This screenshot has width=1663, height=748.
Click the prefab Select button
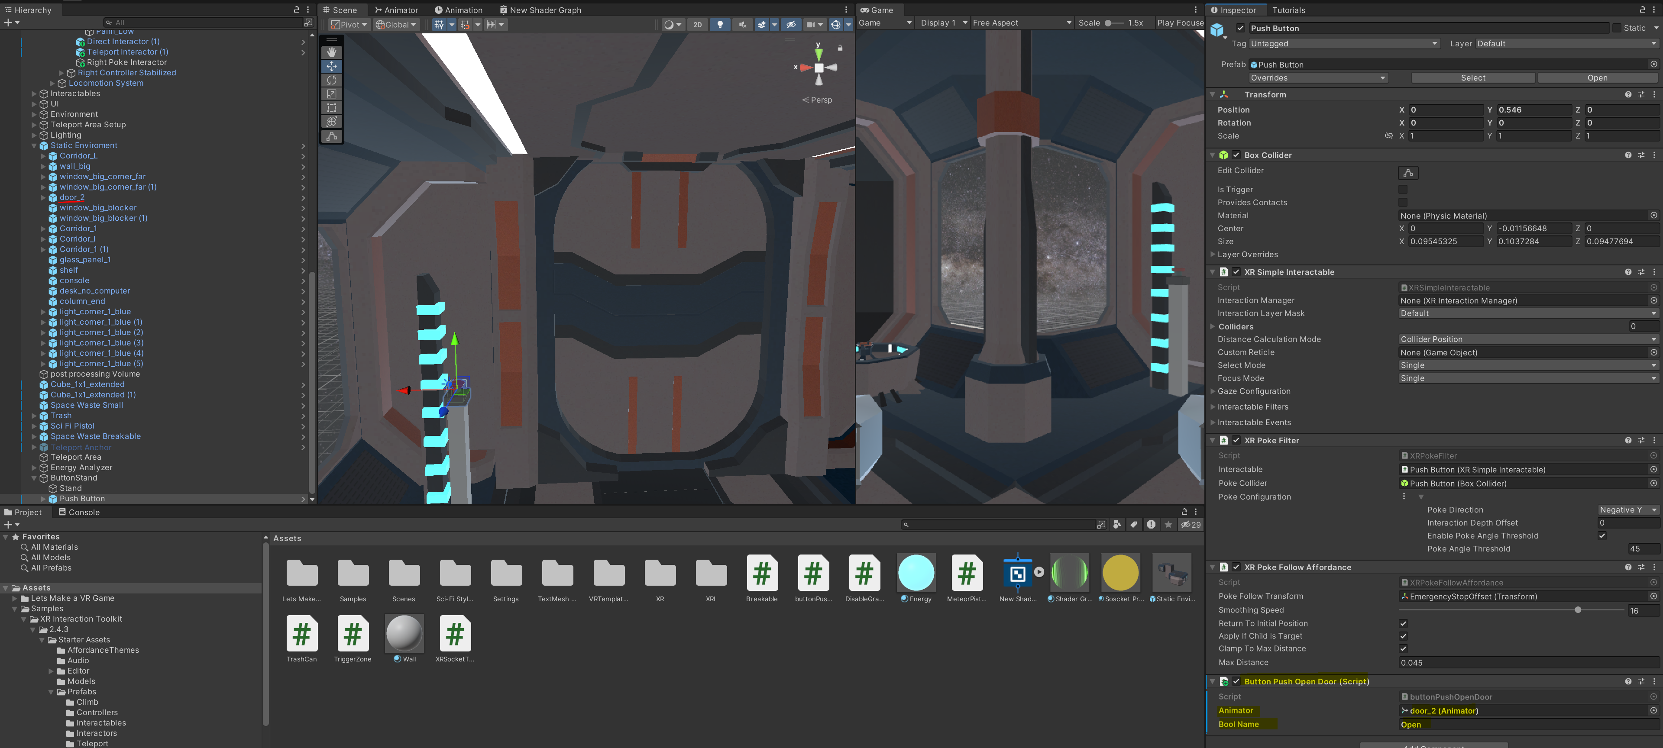point(1472,78)
